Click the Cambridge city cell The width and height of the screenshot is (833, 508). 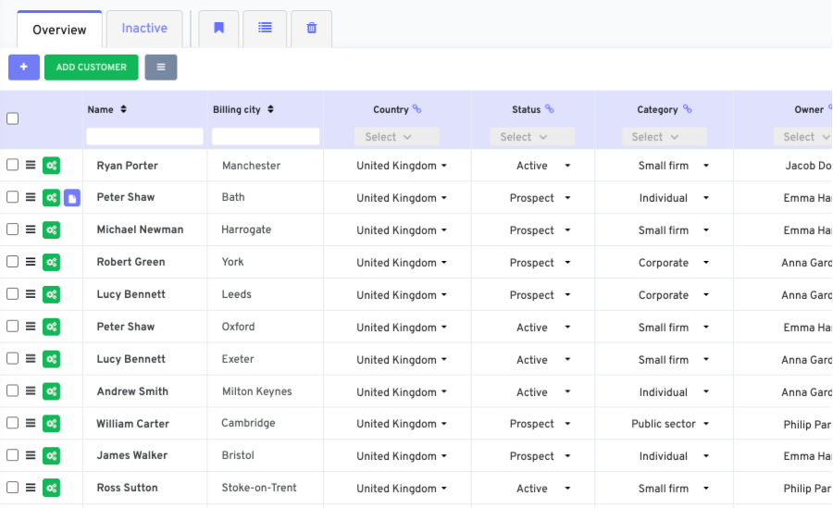(x=248, y=424)
